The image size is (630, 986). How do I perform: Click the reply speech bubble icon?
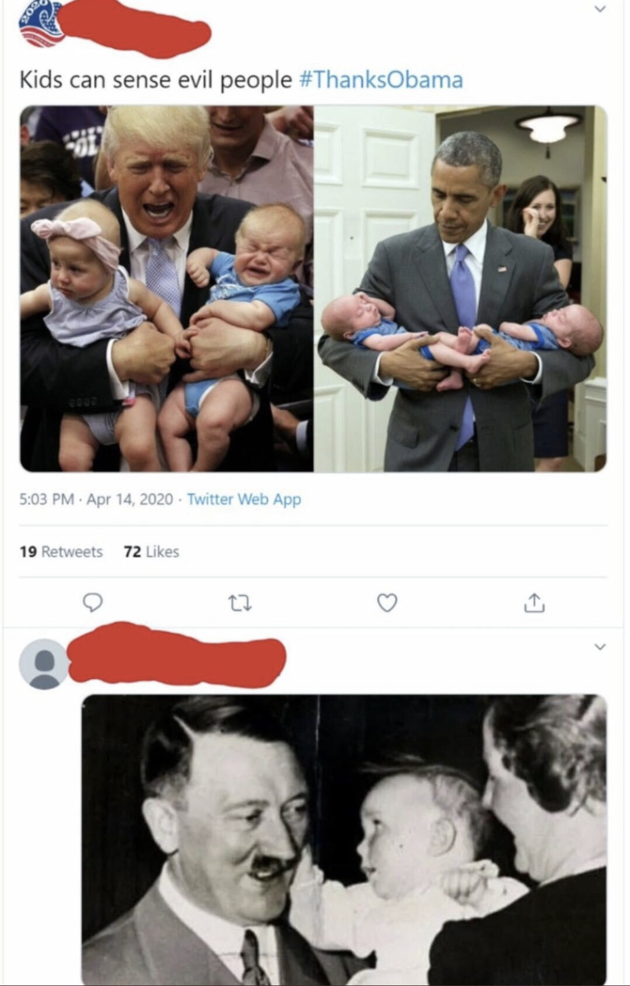click(x=92, y=602)
